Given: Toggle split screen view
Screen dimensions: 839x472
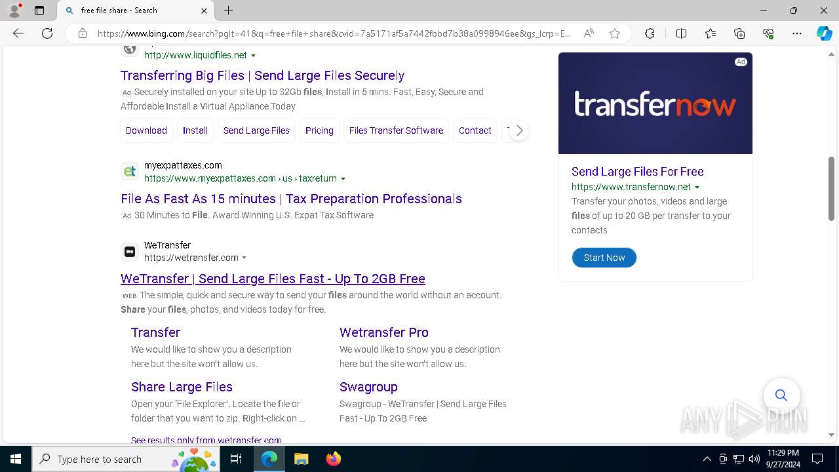Looking at the screenshot, I should point(681,33).
